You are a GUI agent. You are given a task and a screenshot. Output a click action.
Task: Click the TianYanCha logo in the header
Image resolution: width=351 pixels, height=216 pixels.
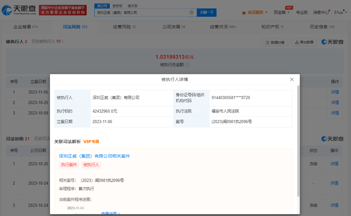click(x=19, y=10)
